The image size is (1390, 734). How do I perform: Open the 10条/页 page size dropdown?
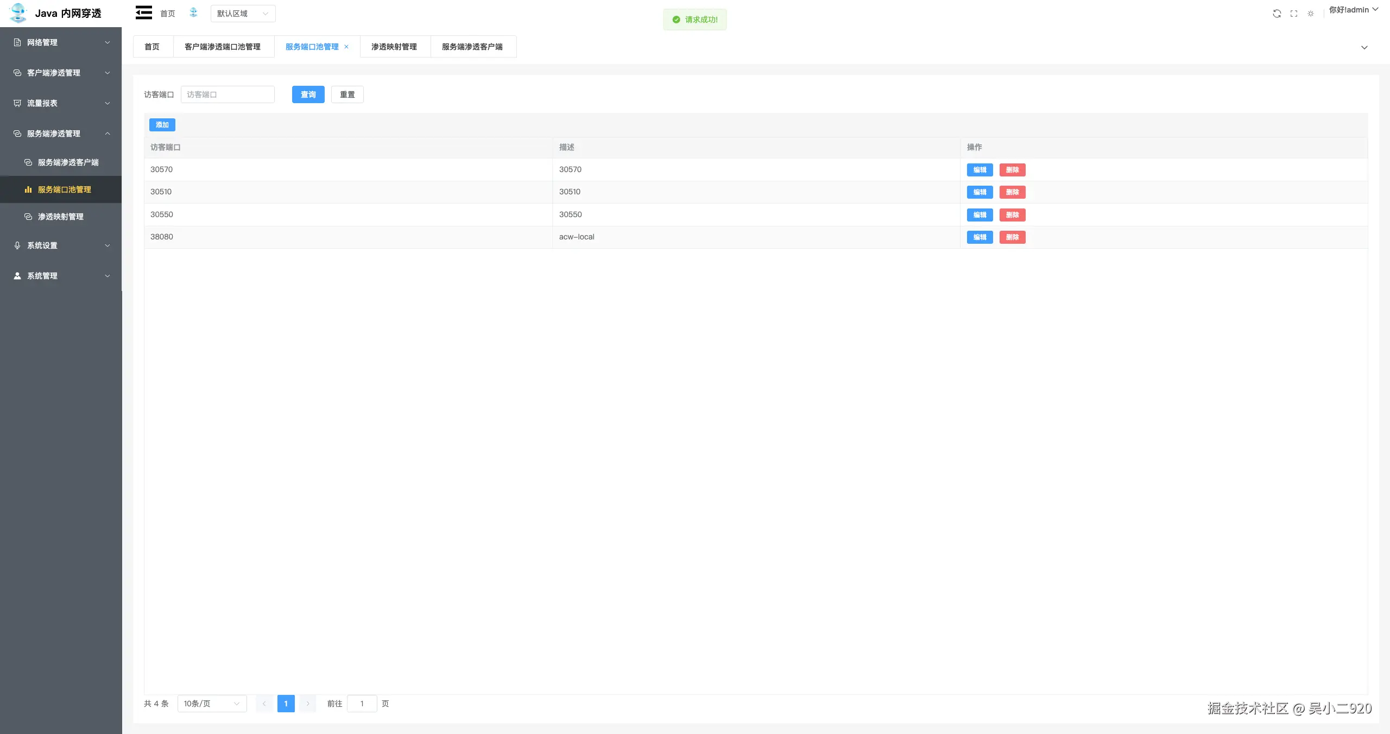pyautogui.click(x=212, y=704)
